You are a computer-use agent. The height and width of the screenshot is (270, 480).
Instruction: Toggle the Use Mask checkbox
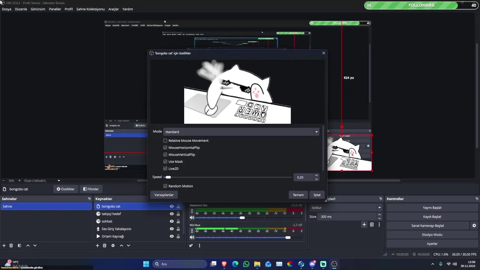(165, 162)
